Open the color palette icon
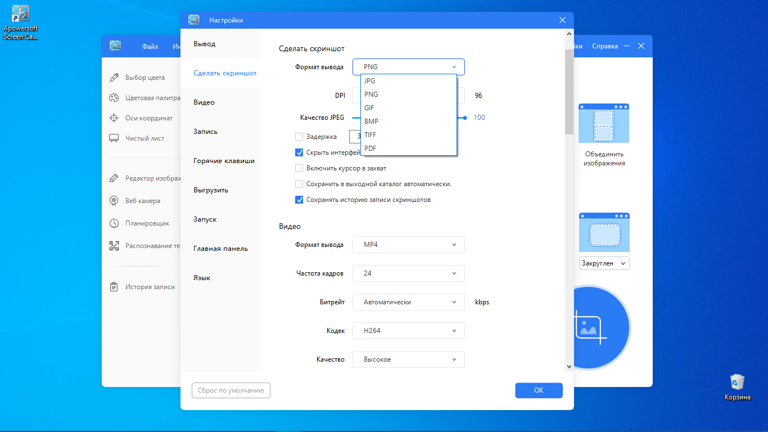Image resolution: width=768 pixels, height=432 pixels. [114, 98]
